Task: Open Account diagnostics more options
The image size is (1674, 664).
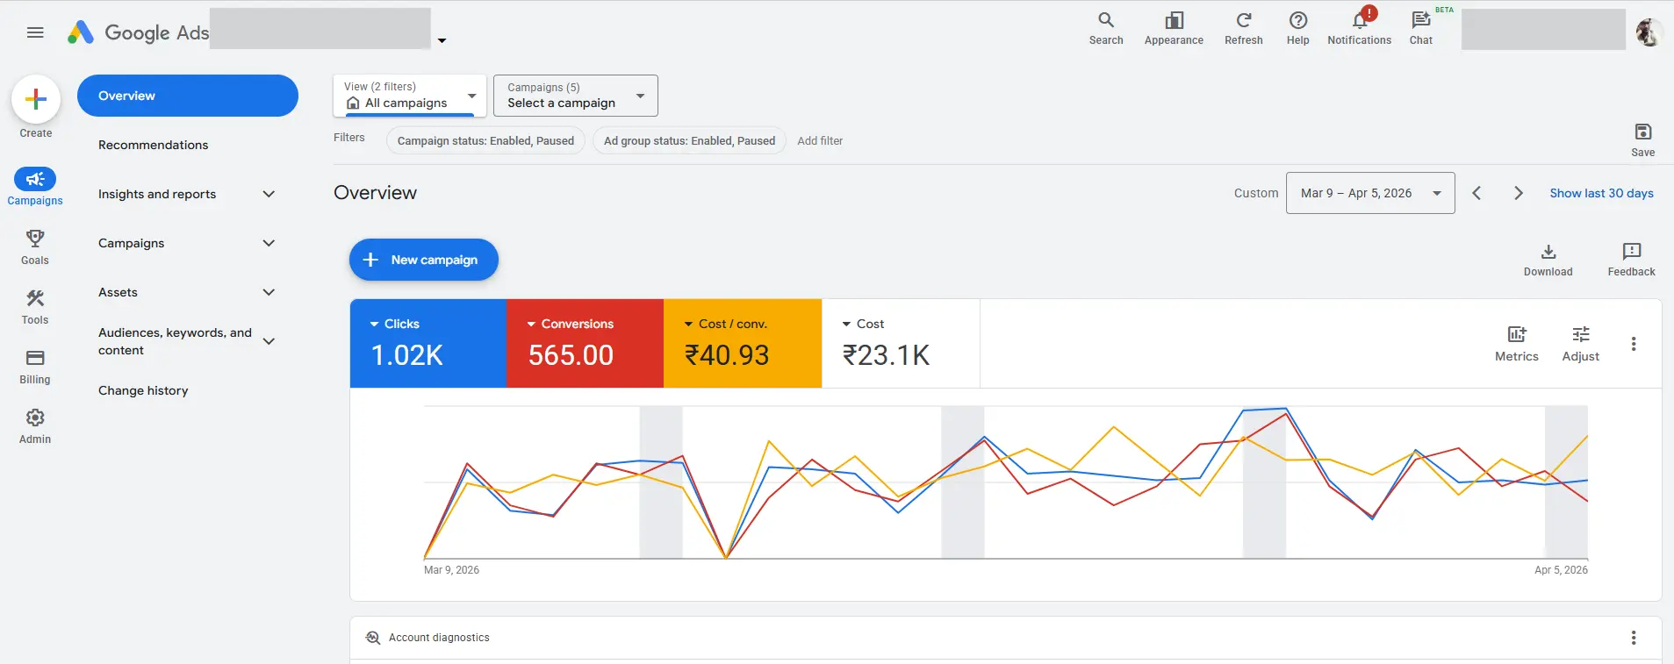Action: pyautogui.click(x=1634, y=638)
